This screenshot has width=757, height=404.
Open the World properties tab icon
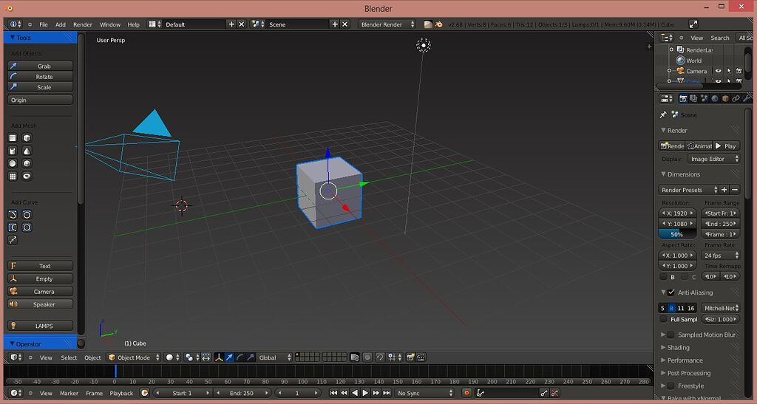point(715,99)
